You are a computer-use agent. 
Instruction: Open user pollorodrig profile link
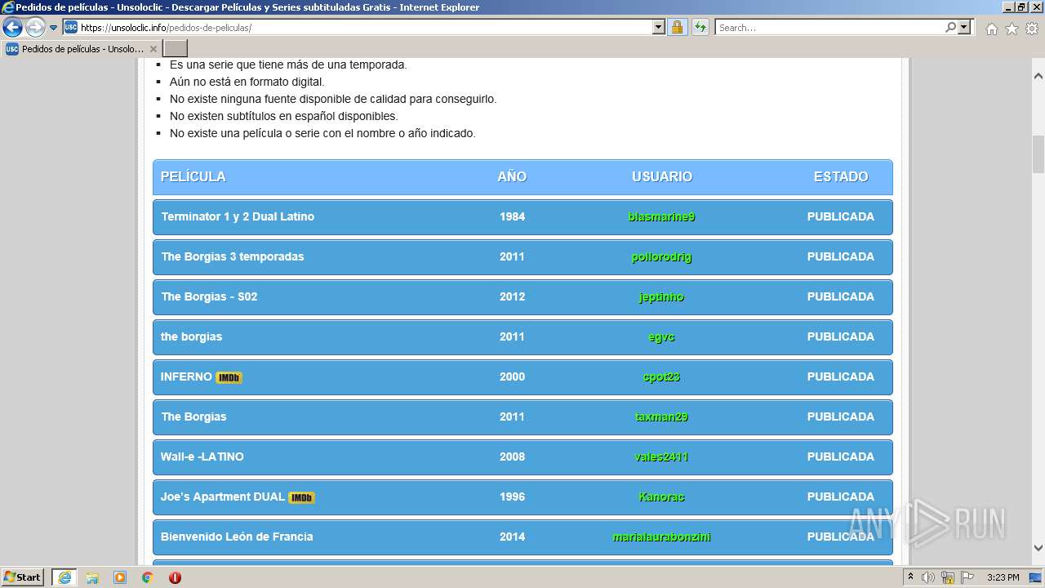[x=662, y=256]
